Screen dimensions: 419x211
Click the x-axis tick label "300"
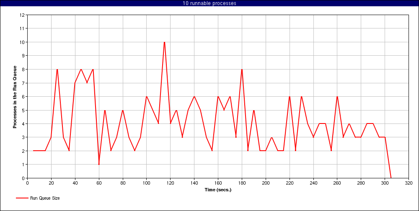pos(385,183)
